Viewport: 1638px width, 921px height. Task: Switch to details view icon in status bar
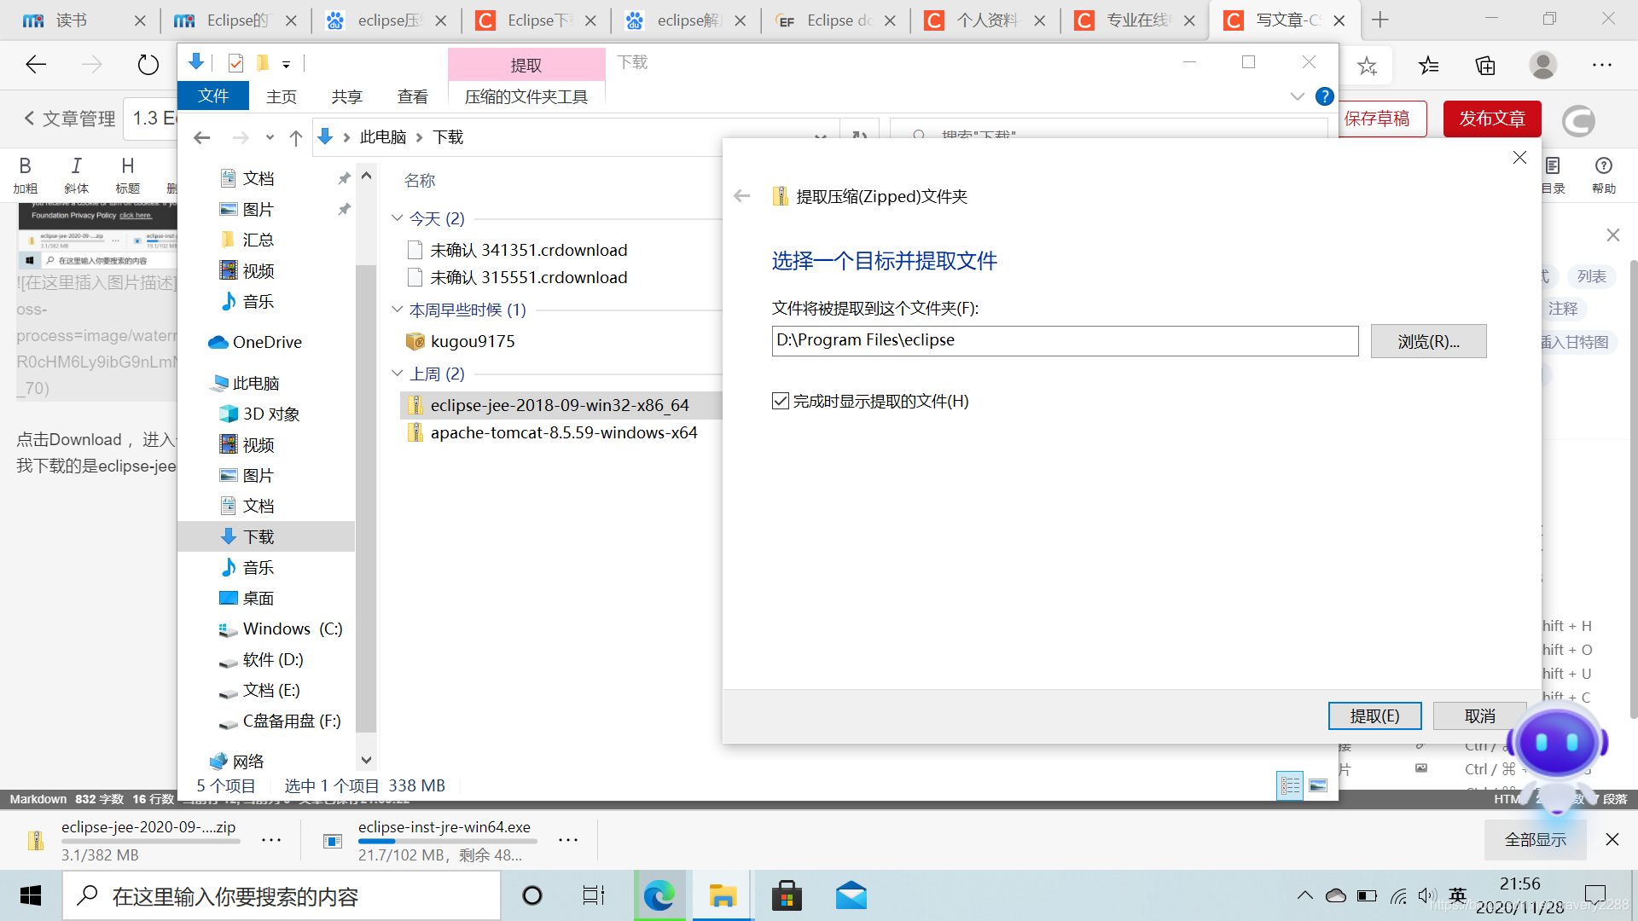tap(1290, 785)
